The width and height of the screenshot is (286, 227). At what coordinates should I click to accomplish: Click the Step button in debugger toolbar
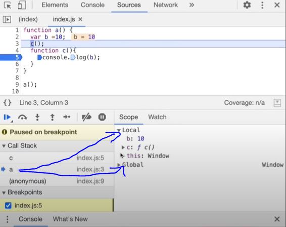click(67, 117)
